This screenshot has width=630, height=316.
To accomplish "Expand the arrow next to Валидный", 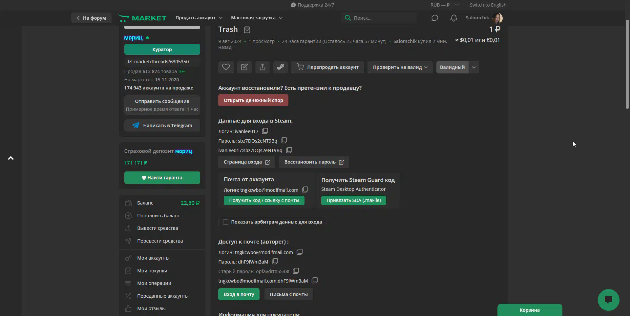I will click(x=474, y=67).
